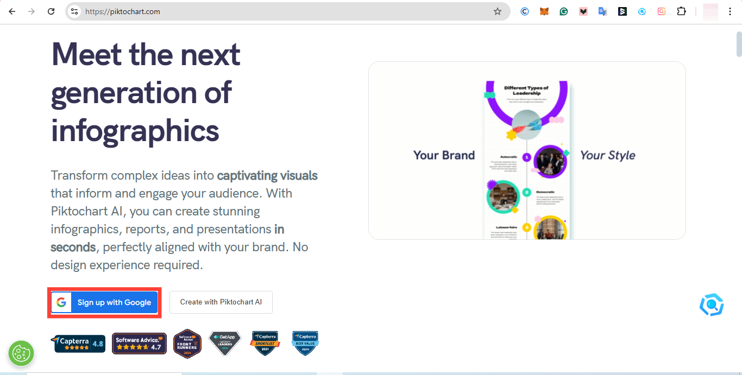The width and height of the screenshot is (742, 375).
Task: Open Create with Piktochart AI
Action: pos(221,302)
